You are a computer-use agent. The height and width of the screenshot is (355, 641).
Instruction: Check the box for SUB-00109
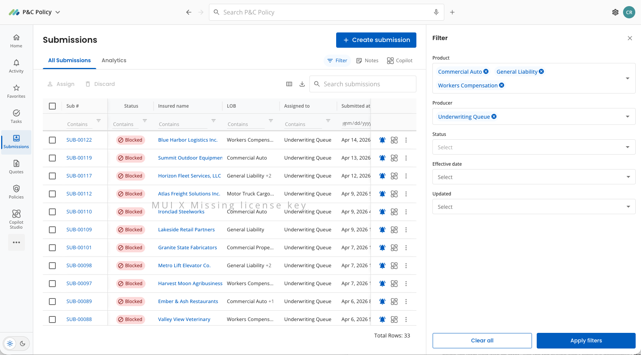[x=52, y=230]
